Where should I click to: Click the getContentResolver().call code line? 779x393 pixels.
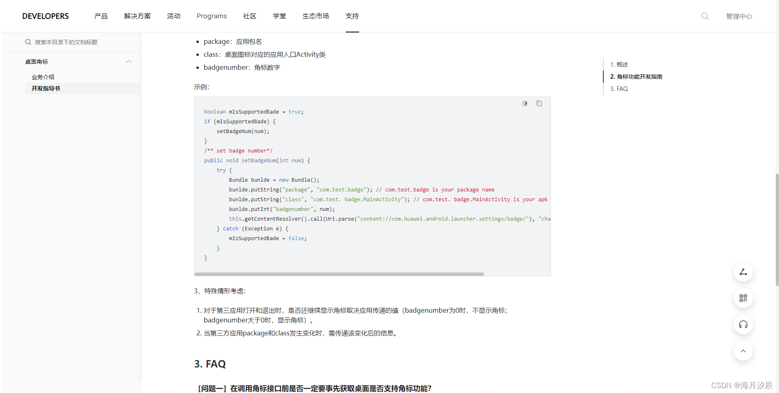tap(389, 219)
